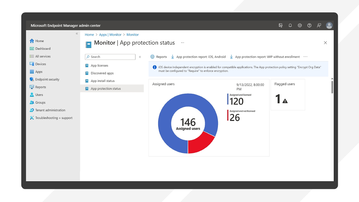
Task: Click the Endpoint security shield icon
Action: coord(32,79)
